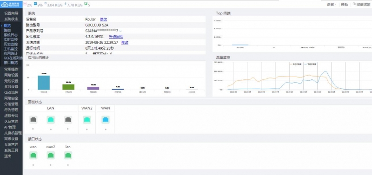The image size is (372, 175).
Task: Click the 流量监控 panel title
Action: [x=223, y=57]
